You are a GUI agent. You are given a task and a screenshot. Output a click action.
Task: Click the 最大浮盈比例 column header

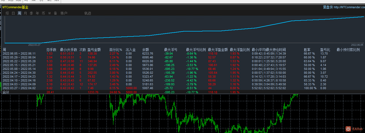pos(240,50)
